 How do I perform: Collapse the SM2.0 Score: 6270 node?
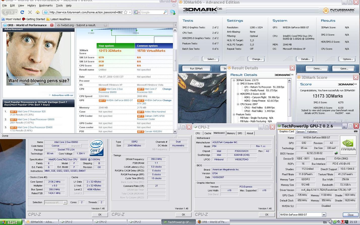tap(238, 84)
